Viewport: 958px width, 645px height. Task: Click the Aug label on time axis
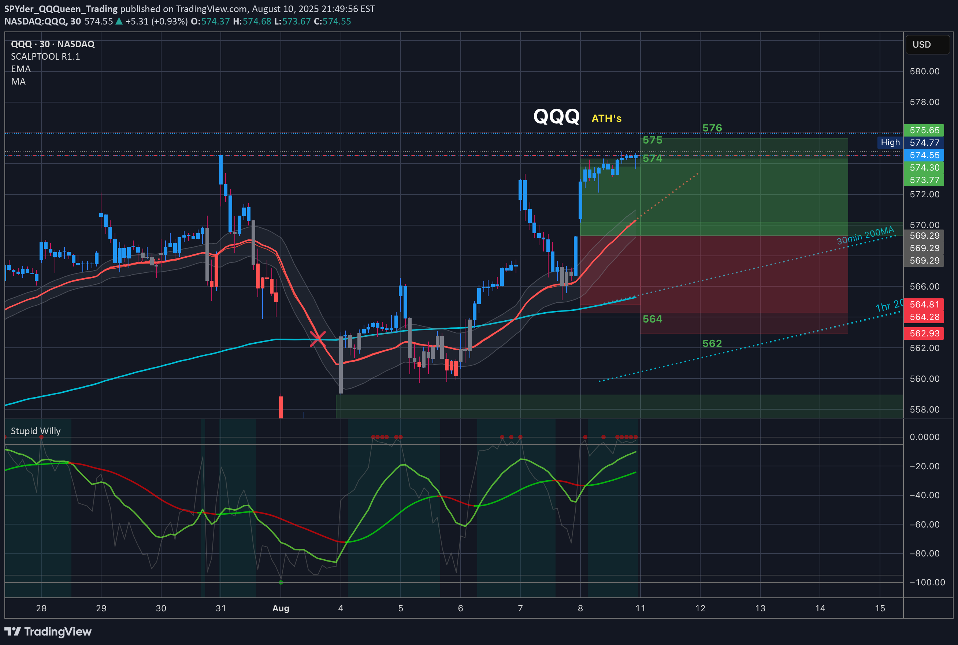coord(281,608)
